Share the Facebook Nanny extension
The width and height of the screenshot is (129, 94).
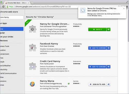(109, 48)
